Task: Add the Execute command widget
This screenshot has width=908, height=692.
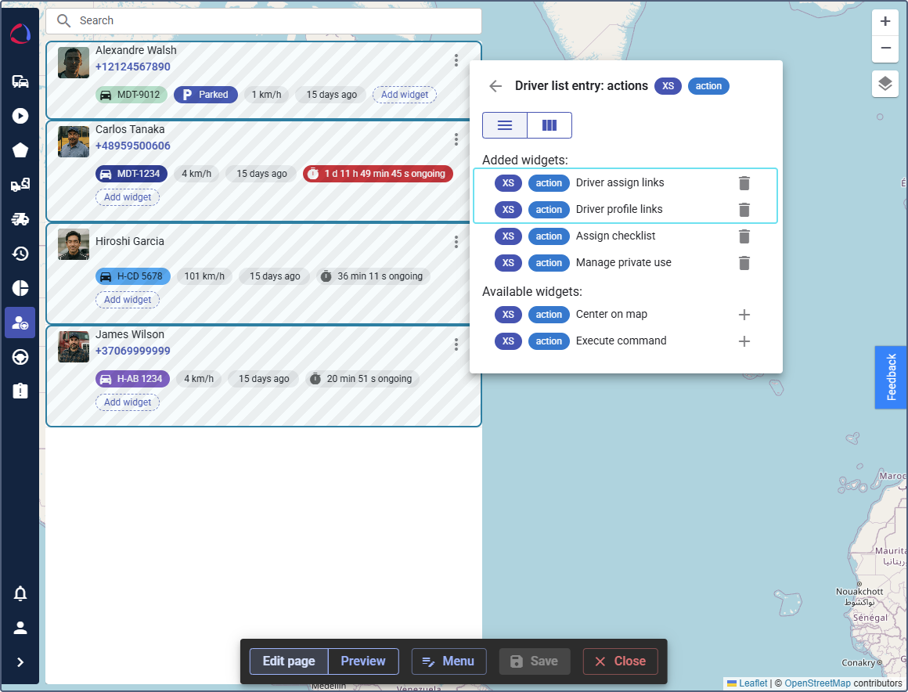Action: coord(744,341)
